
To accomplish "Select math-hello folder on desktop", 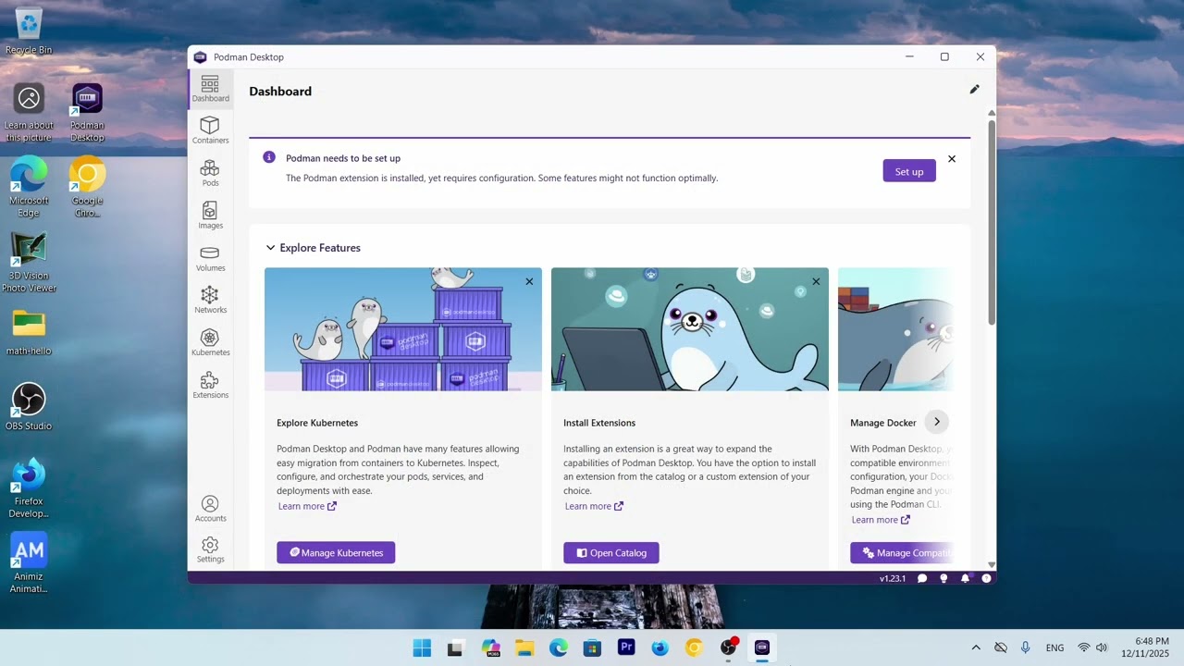I will click(29, 333).
